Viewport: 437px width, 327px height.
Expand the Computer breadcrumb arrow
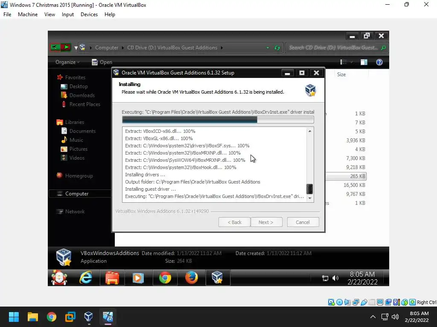coord(123,48)
